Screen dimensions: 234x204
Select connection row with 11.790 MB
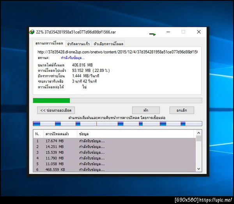click(x=114, y=158)
